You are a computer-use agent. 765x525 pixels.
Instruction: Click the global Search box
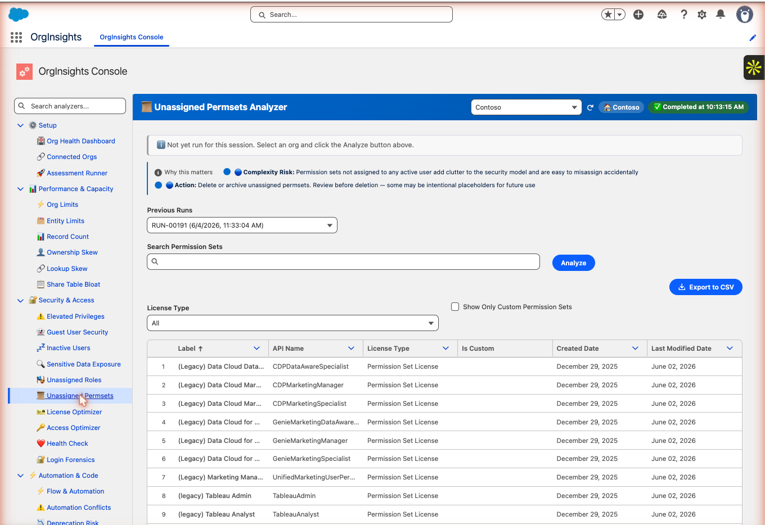pos(352,15)
